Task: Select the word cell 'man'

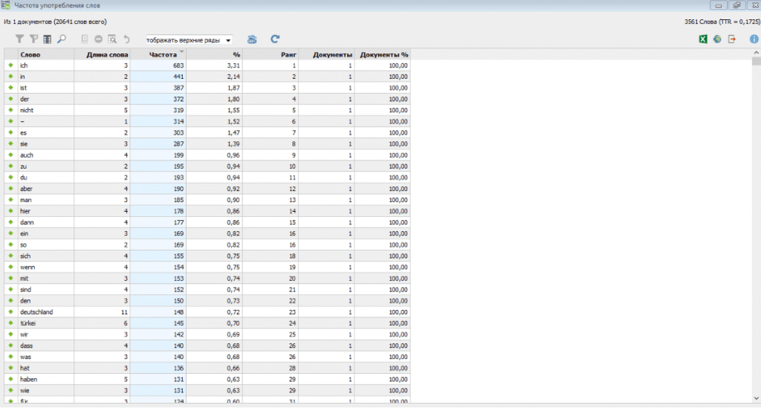Action: point(45,200)
